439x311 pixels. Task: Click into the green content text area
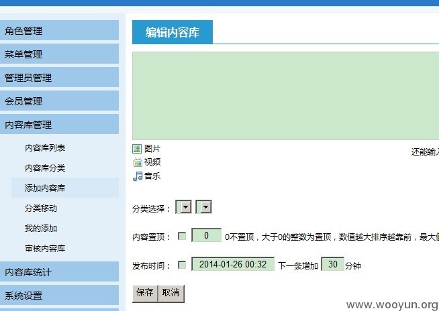tap(285, 96)
